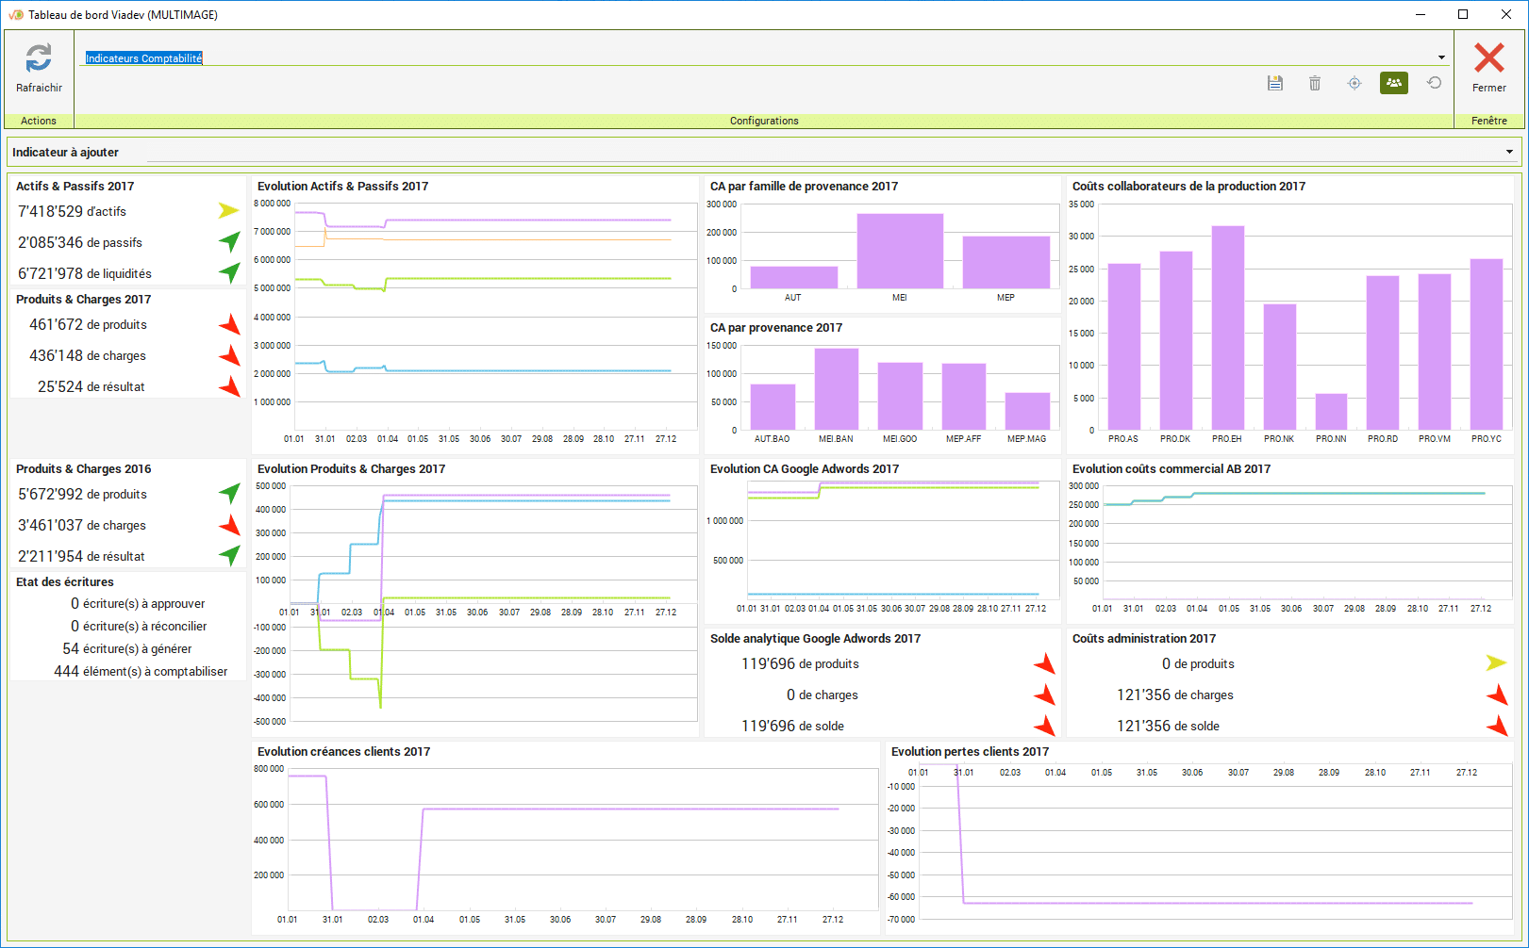Click the green arrow beside de passifs

(x=229, y=241)
